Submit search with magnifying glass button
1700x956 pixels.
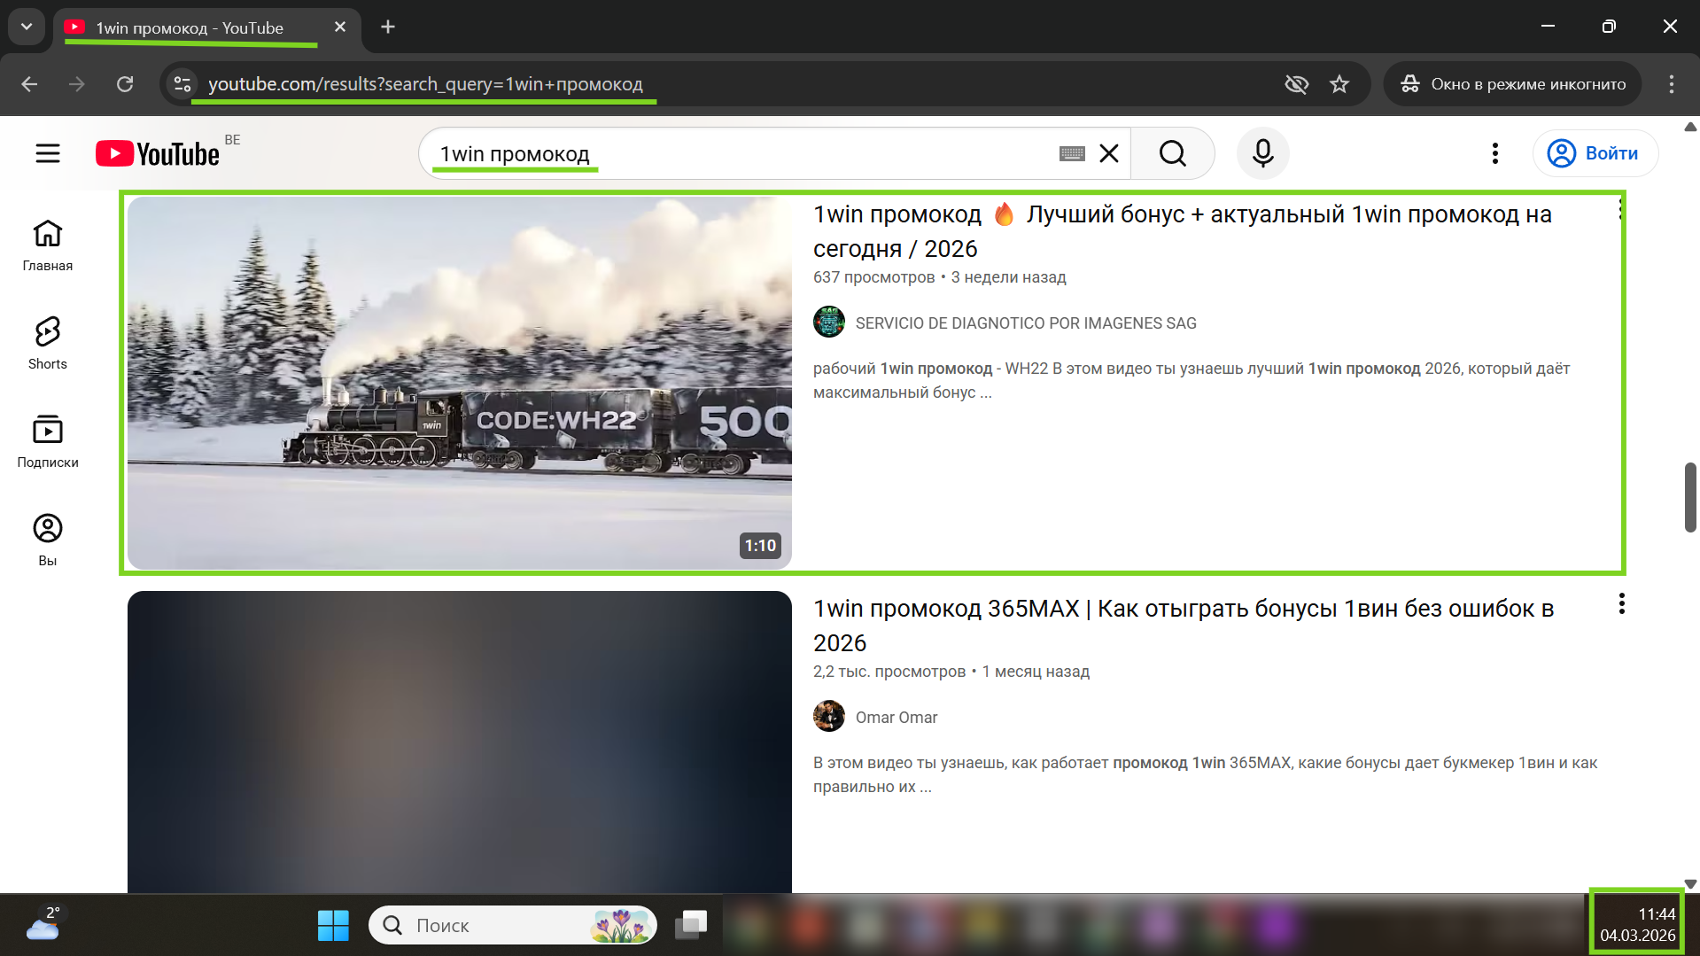pyautogui.click(x=1172, y=153)
